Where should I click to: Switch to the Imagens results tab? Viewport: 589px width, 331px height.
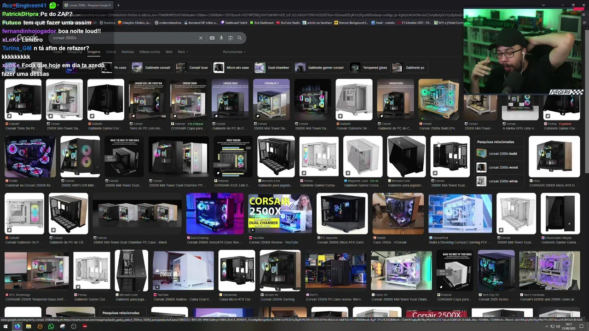[93, 52]
